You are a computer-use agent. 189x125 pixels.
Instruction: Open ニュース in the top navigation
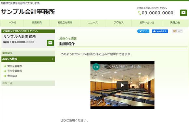(93, 23)
